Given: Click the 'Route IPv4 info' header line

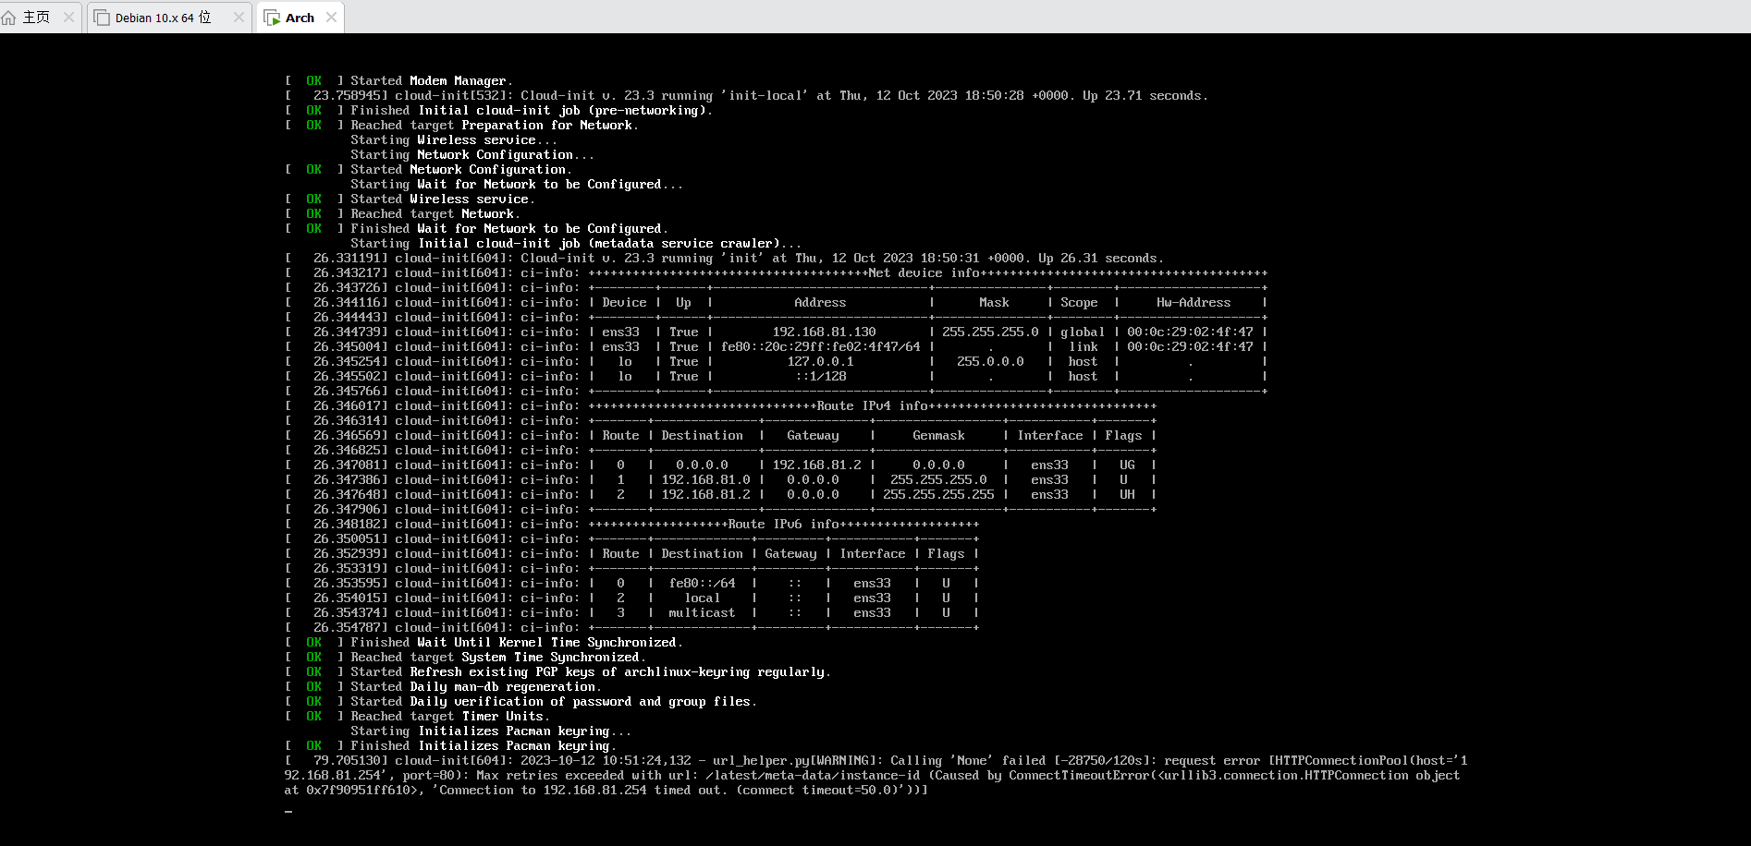Looking at the screenshot, I should click(x=872, y=406).
